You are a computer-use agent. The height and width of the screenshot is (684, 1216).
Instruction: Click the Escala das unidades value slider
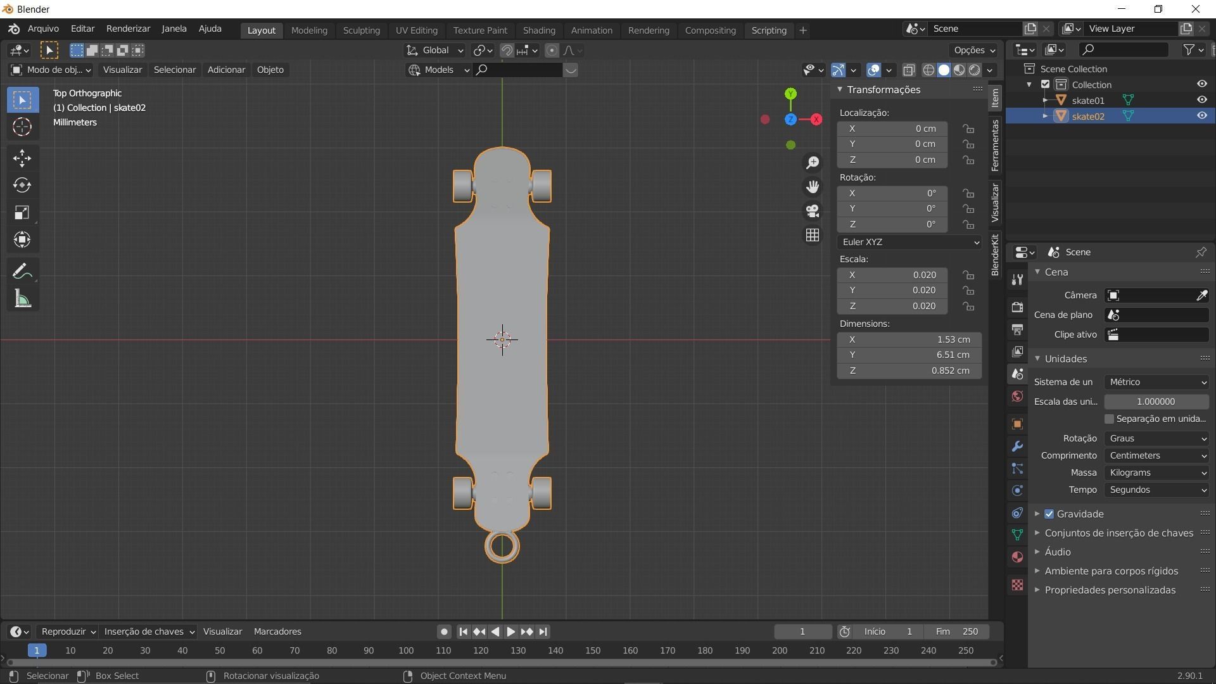(1156, 402)
